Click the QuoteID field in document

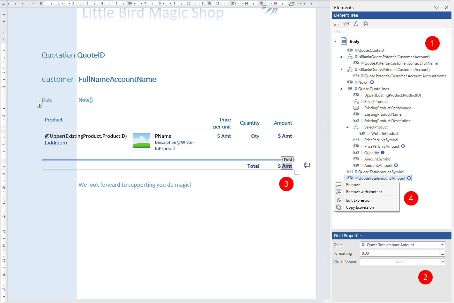click(91, 55)
